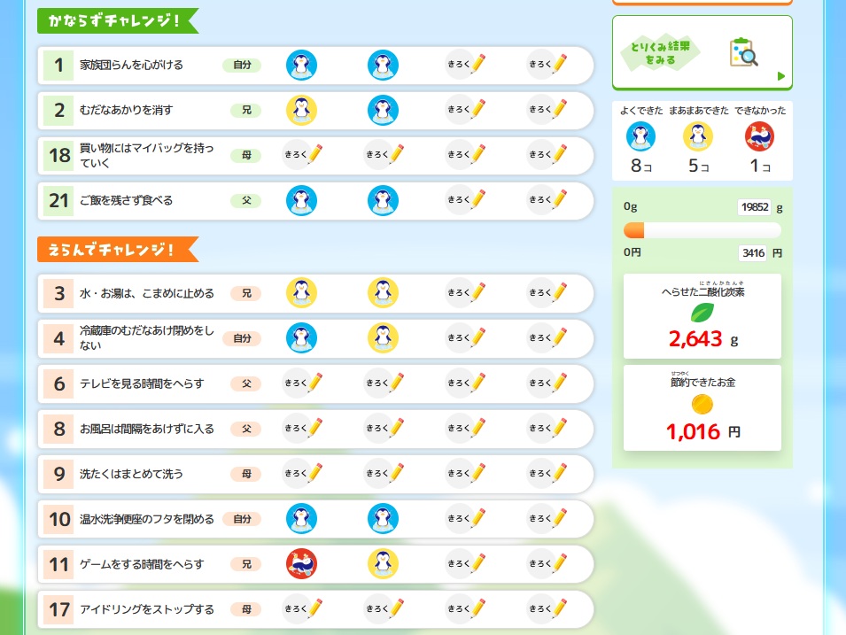Click the second yellow penguin in the 冷蔵庫 row
This screenshot has height=635, width=846.
click(x=383, y=337)
